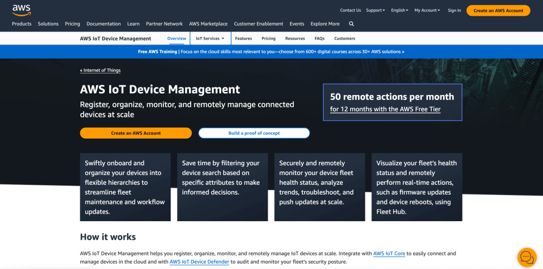543x269 pixels.
Task: Click the 50 remote actions per month heading
Action: point(392,97)
